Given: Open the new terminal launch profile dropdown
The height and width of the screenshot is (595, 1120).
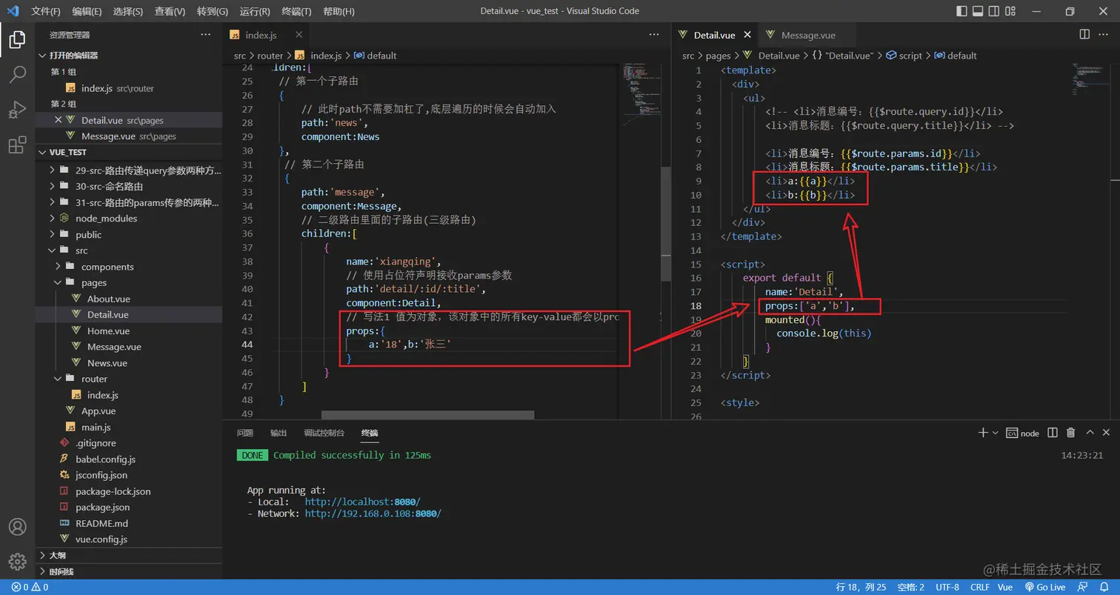Looking at the screenshot, I should click(x=995, y=433).
